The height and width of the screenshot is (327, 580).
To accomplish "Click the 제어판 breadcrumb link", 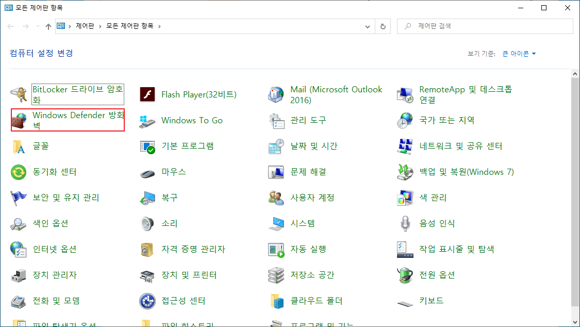I will pyautogui.click(x=85, y=26).
